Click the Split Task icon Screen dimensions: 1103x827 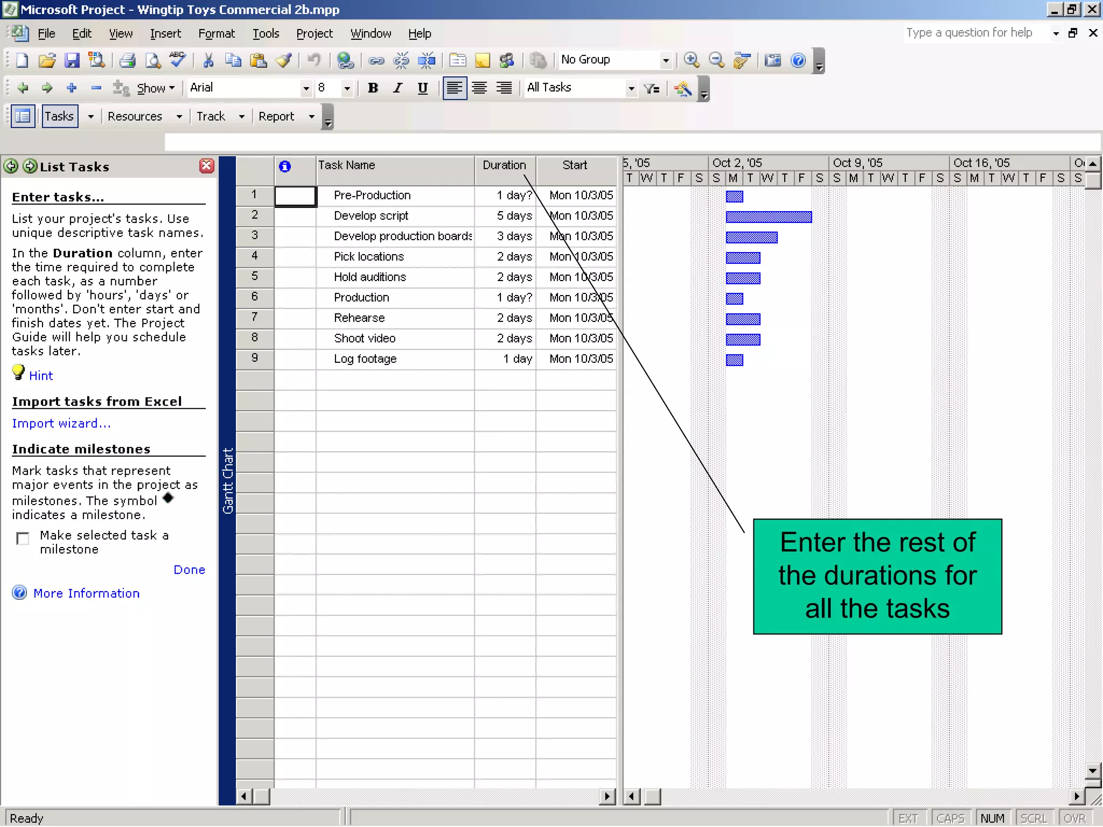427,60
